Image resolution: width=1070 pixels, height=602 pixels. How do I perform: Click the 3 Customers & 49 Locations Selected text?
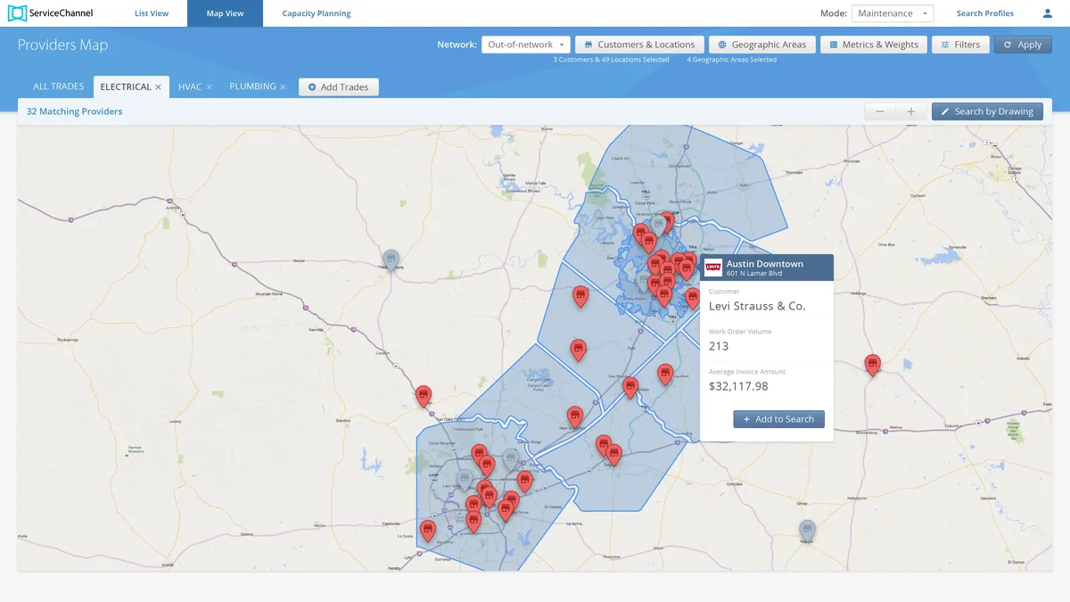coord(611,60)
